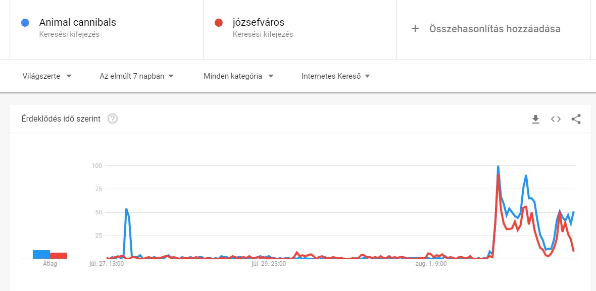Image resolution: width=596 pixels, height=291 pixels.
Task: Click the chart peak at value 100
Action: tap(498, 167)
